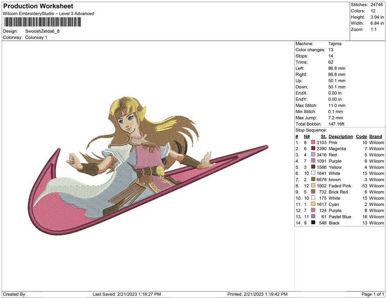Pick the Purple swatch with 1091 stitches
The width and height of the screenshot is (387, 298).
coord(313,161)
